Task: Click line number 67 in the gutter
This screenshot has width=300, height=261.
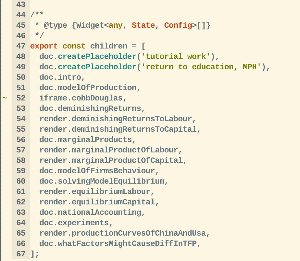Action: pyautogui.click(x=21, y=254)
